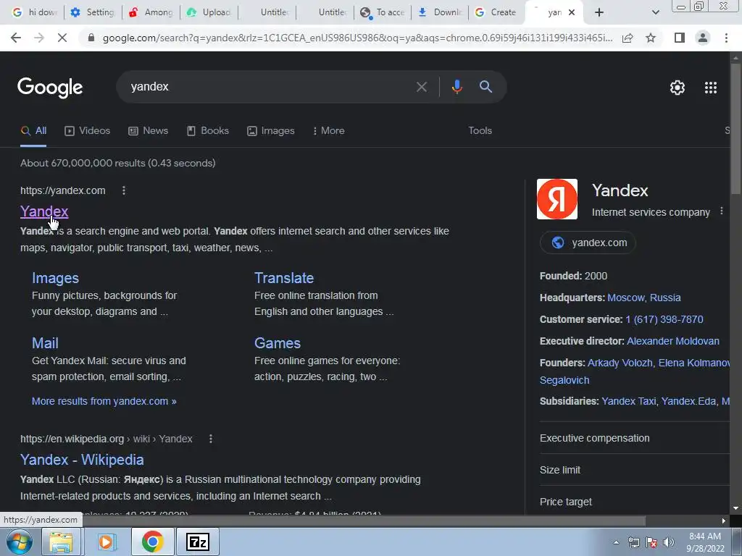This screenshot has width=742, height=556.
Task: Bookmark this page with the star icon
Action: click(651, 38)
